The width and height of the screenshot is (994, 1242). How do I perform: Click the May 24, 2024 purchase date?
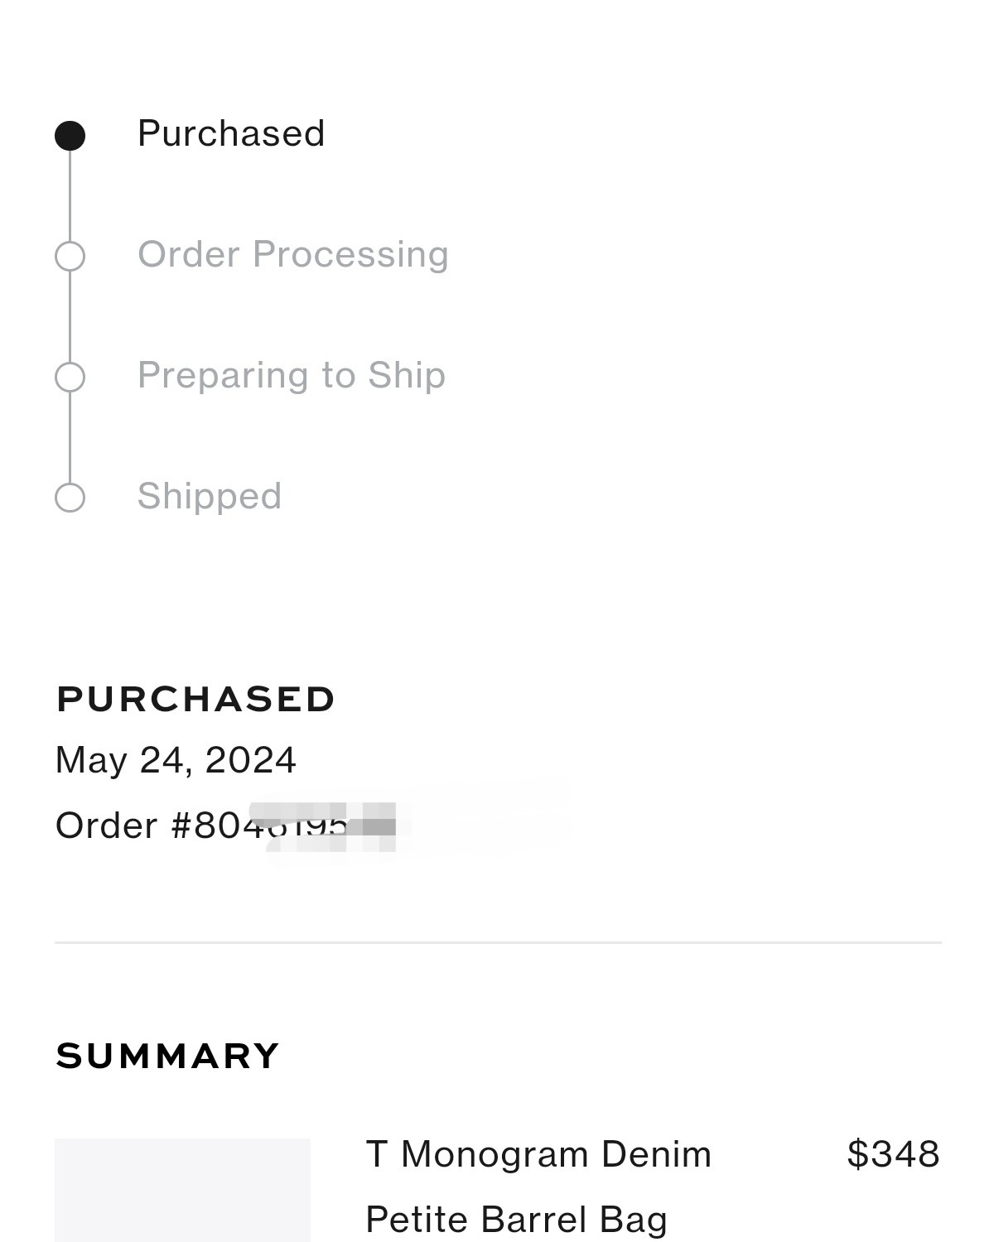pos(176,760)
